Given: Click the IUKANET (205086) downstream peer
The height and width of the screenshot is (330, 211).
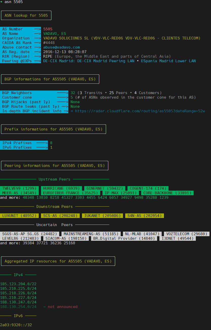Looking at the screenshot, I should [102, 216].
